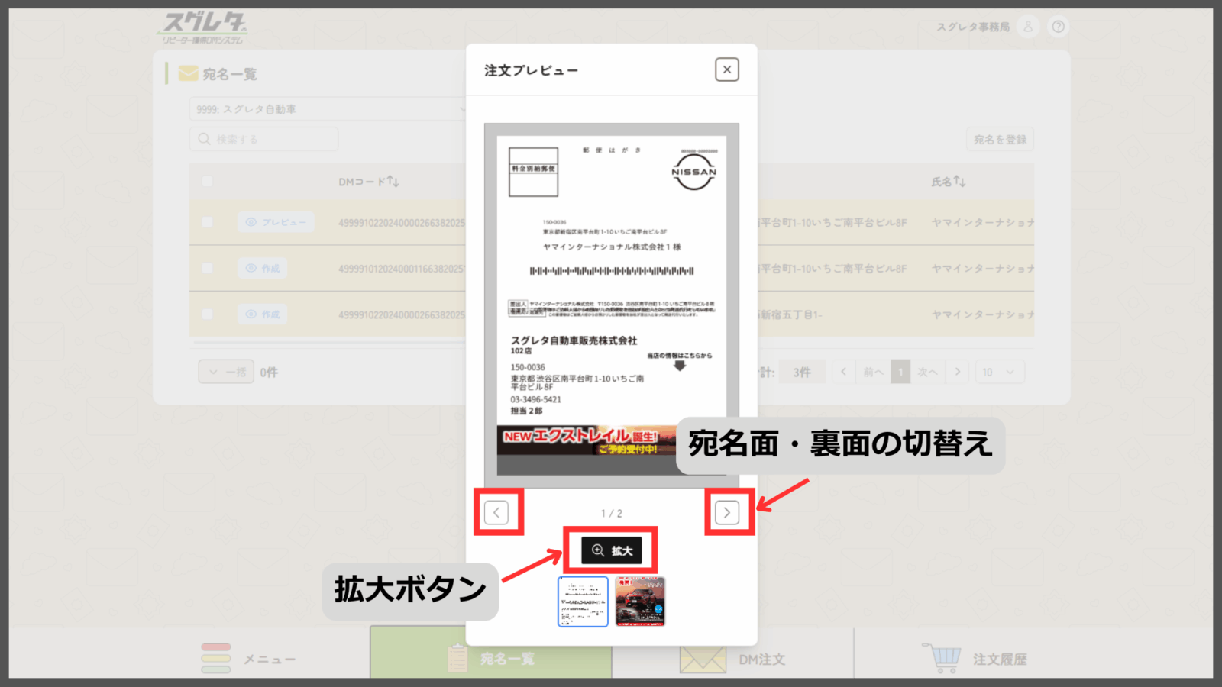Select the red car back-side thumbnail
Viewport: 1222px width, 687px height.
[x=640, y=602]
